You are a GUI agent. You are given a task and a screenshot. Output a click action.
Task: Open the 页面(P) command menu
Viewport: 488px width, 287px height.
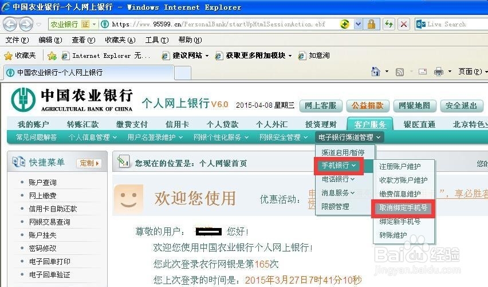click(472, 72)
